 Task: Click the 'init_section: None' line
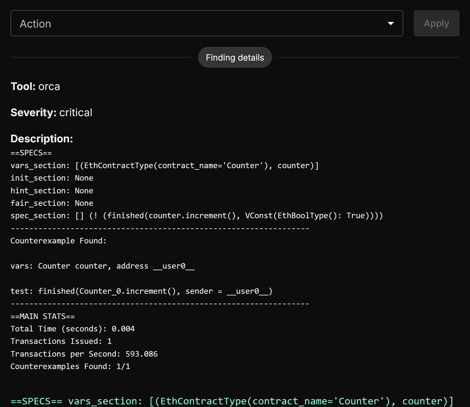pyautogui.click(x=52, y=178)
